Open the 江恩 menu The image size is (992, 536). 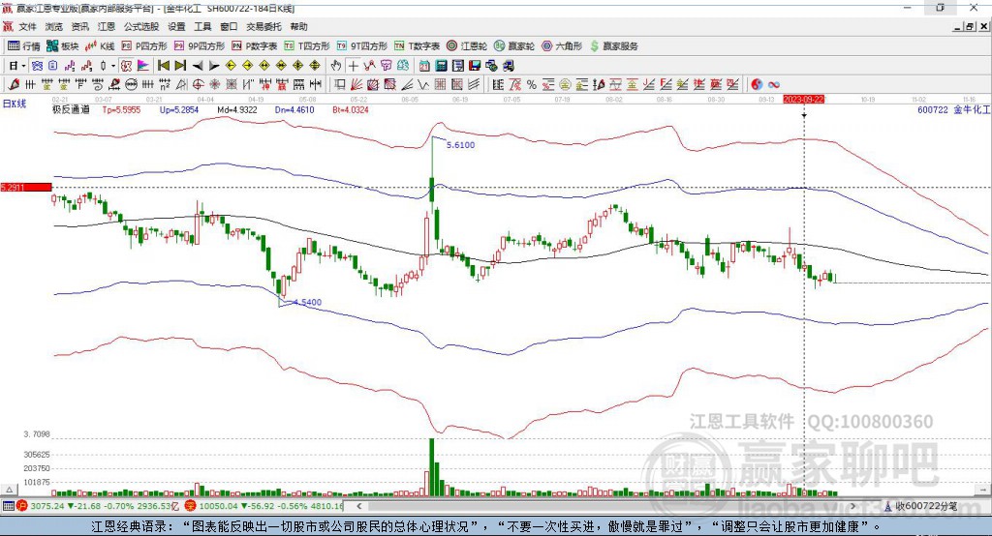(107, 26)
